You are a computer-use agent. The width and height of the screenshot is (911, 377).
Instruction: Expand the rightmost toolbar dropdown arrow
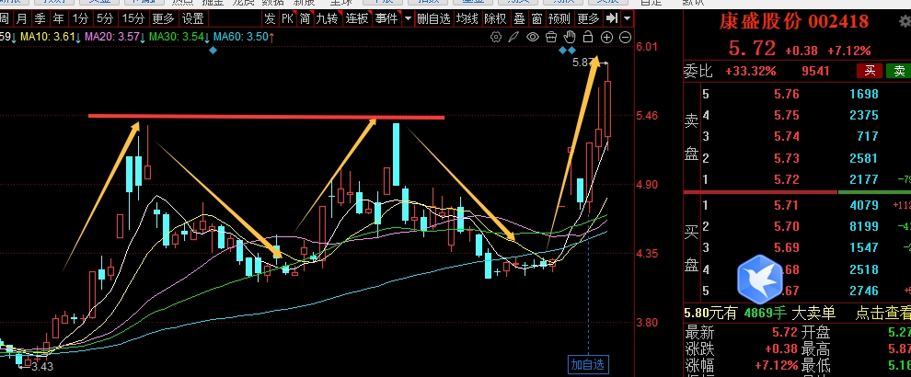tap(627, 18)
